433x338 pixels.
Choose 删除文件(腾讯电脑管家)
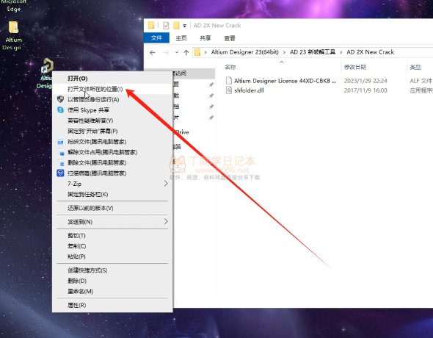click(x=113, y=162)
